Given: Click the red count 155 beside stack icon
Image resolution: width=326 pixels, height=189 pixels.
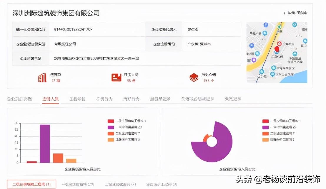Looking at the screenshot, I should coord(209,80).
